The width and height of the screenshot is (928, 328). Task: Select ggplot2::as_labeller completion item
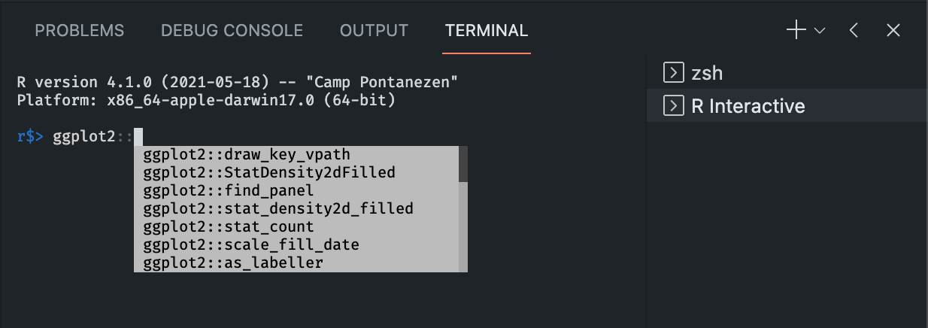point(296,263)
